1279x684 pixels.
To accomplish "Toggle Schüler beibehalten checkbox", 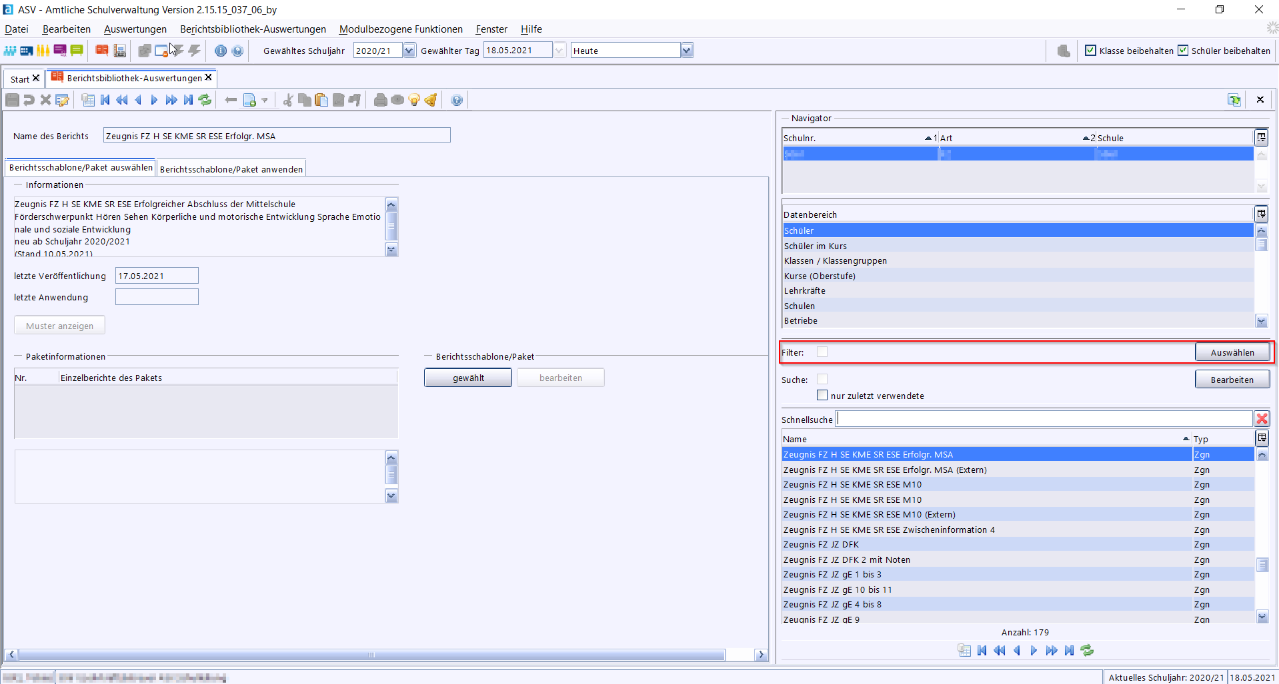I will [x=1183, y=51].
